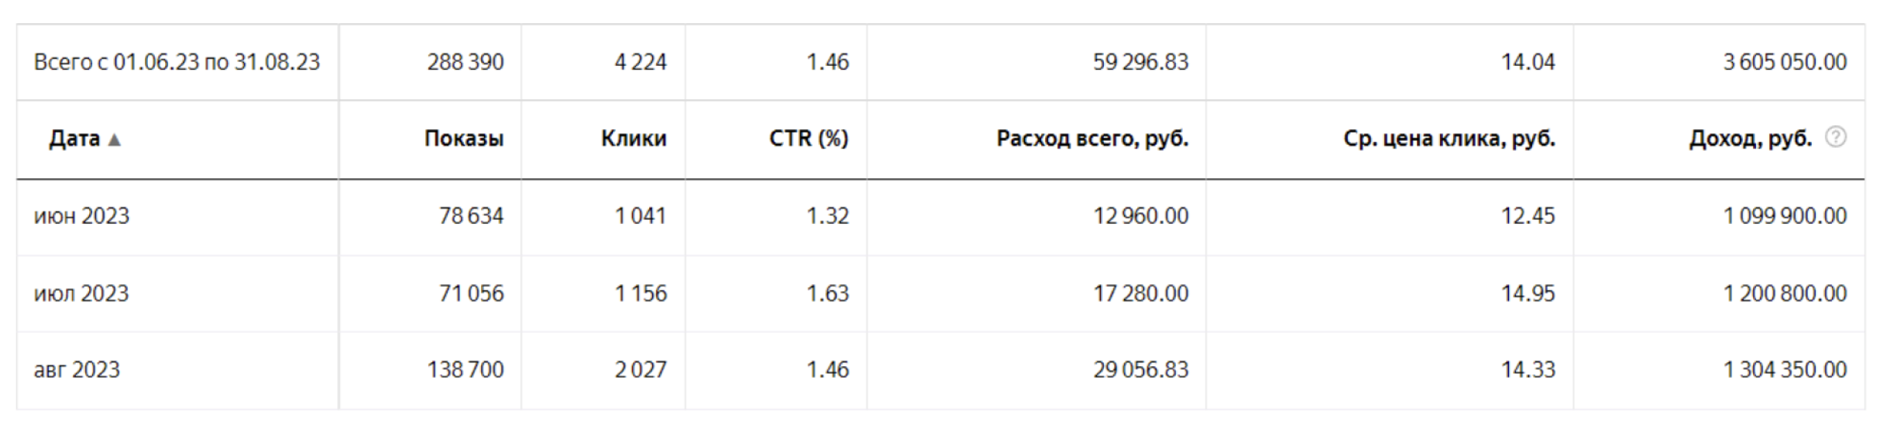Select total revenue 3 605 050.00
Screen dimensions: 1880x436
point(1784,62)
